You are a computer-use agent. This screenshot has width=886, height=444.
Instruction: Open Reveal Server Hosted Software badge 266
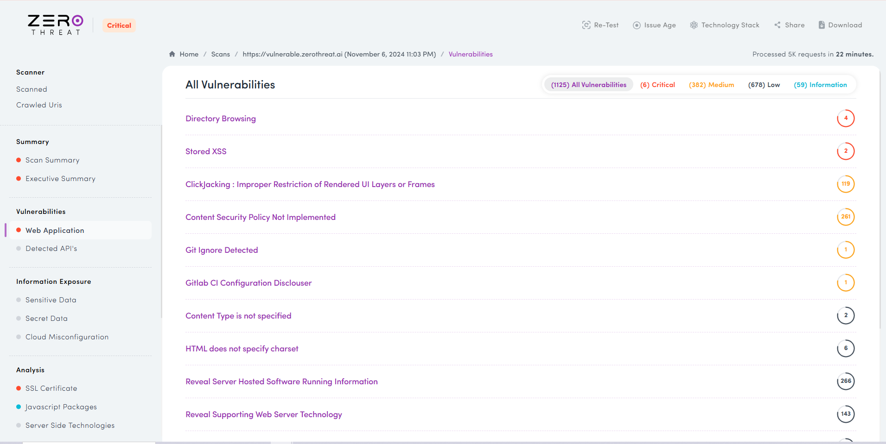tap(846, 381)
